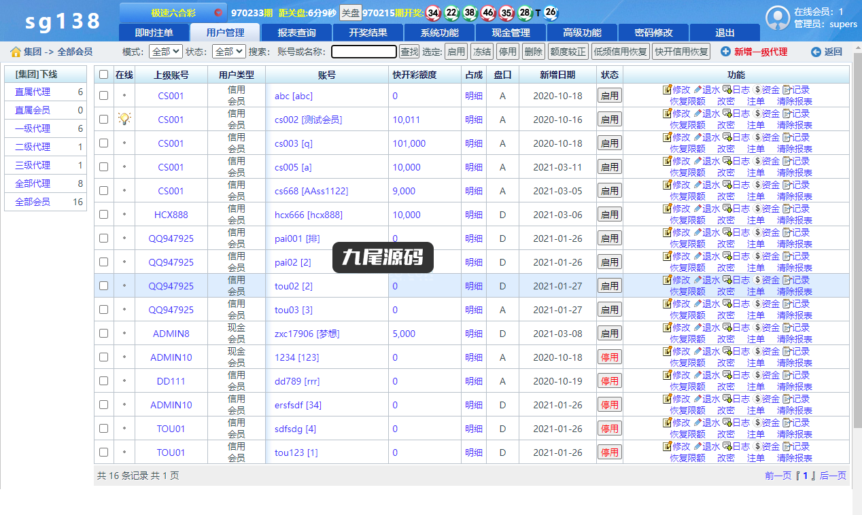862x515 pixels.
Task: Click the home icon beside 集团
Action: pyautogui.click(x=16, y=52)
